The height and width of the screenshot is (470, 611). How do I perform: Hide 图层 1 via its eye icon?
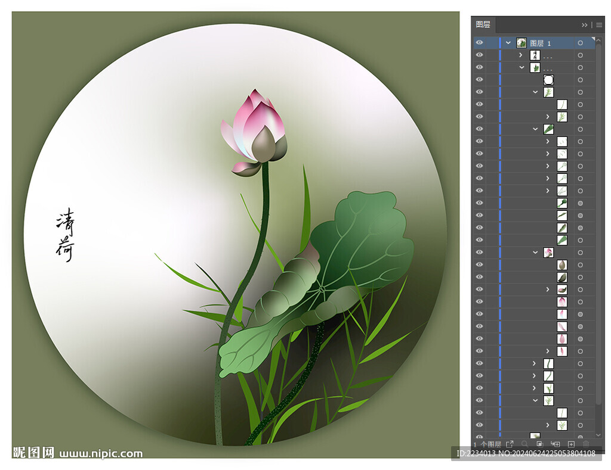coord(479,43)
